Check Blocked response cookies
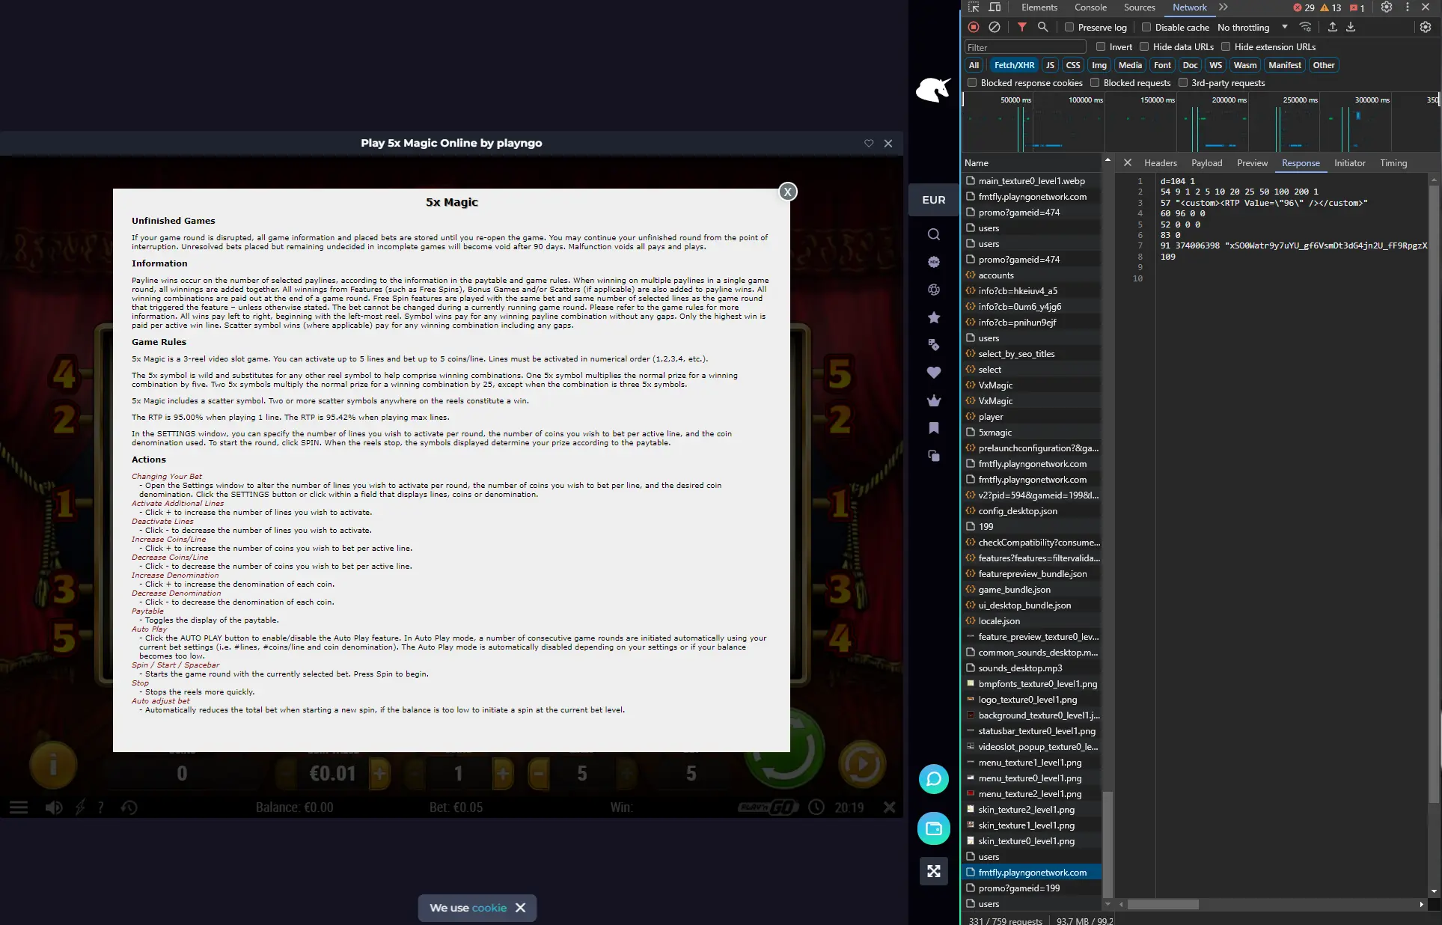The width and height of the screenshot is (1442, 925). pyautogui.click(x=972, y=82)
